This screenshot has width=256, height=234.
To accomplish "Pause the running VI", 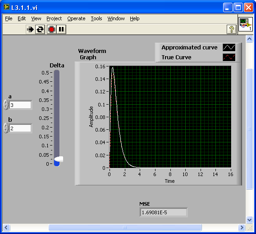I will [x=61, y=30].
